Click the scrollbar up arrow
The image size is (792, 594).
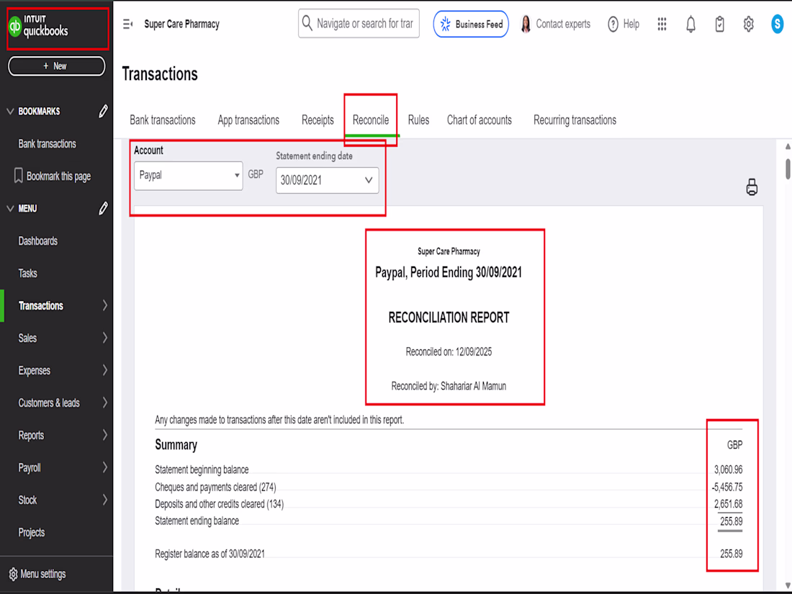tap(788, 146)
